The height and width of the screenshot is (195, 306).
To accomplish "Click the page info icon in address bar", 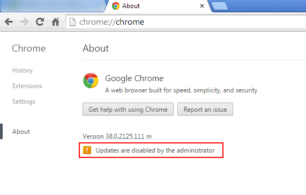I will 72,21.
